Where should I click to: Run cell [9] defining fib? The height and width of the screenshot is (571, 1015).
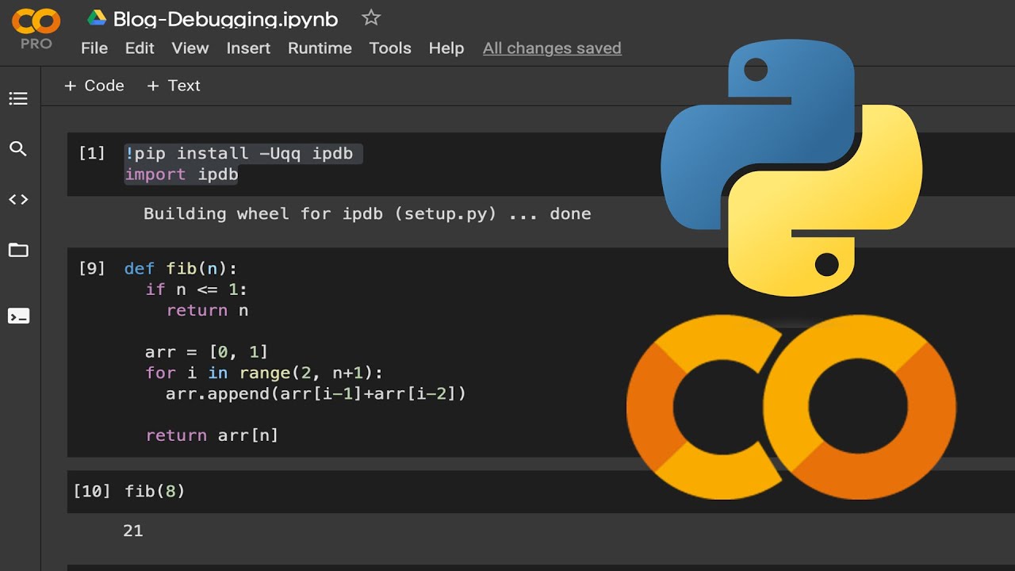tap(91, 268)
